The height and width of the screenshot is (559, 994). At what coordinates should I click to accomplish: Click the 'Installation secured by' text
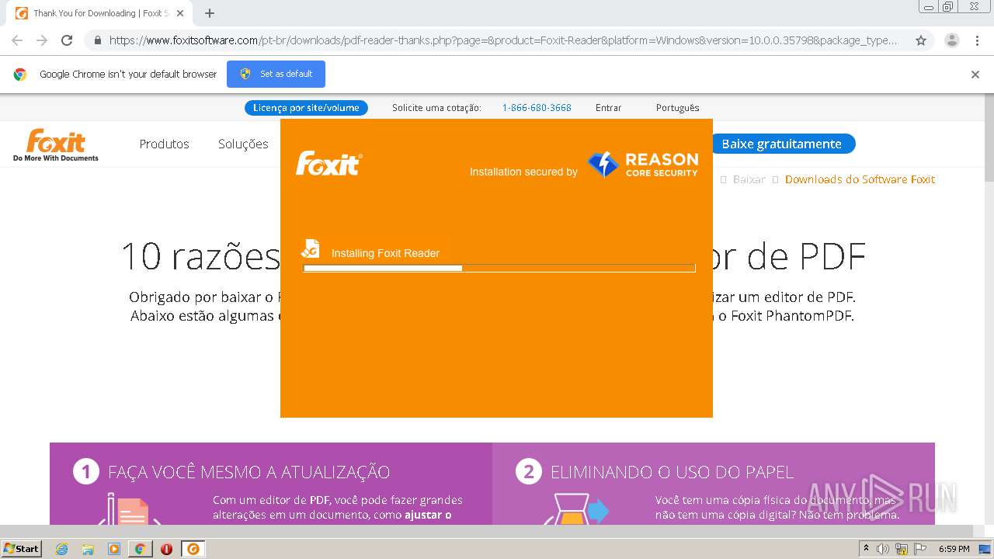pyautogui.click(x=523, y=172)
